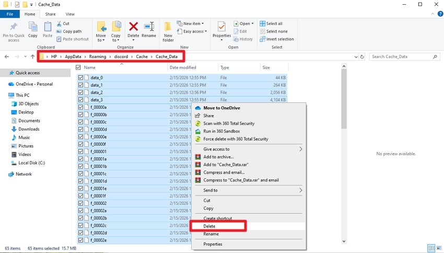Uncheck the data_1 file checkbox
Screen dimensions: 444x253
click(80, 85)
